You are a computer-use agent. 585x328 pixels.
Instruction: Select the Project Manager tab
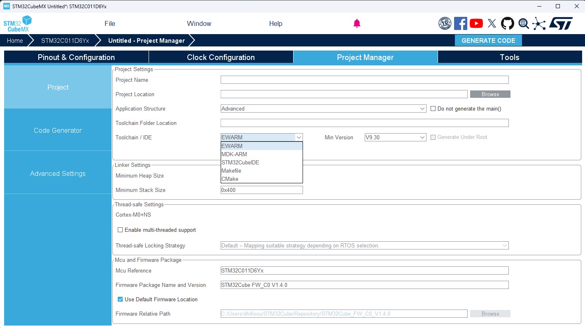[365, 57]
